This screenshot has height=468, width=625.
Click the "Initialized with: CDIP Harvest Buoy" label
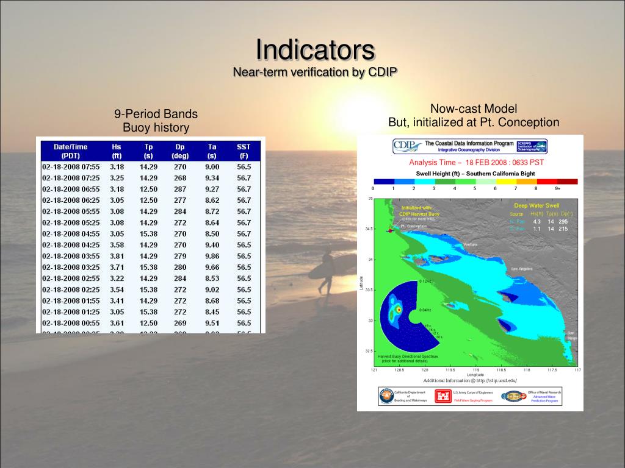[x=419, y=211]
